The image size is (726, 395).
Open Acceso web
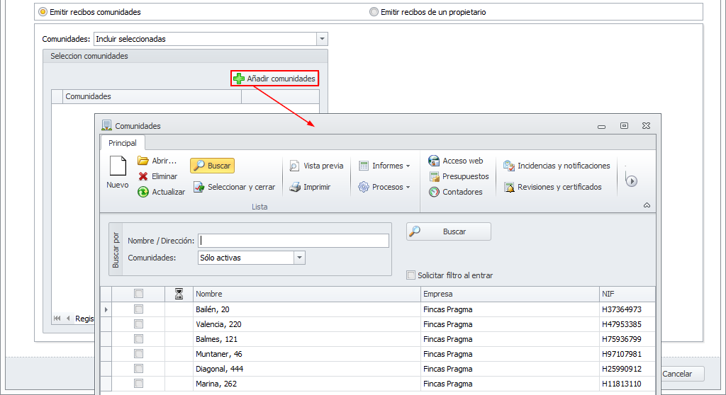tap(456, 161)
